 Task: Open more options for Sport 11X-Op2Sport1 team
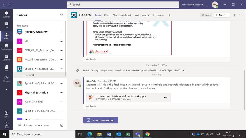click(x=61, y=83)
